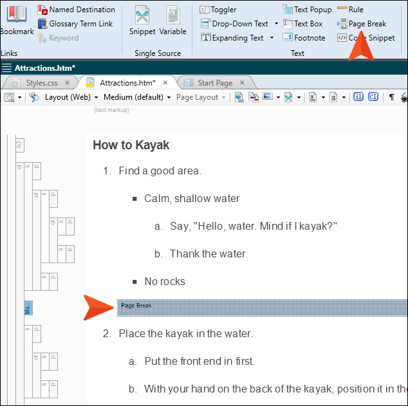Open the Layout (Web) dropdown
The width and height of the screenshot is (408, 406).
click(x=68, y=97)
